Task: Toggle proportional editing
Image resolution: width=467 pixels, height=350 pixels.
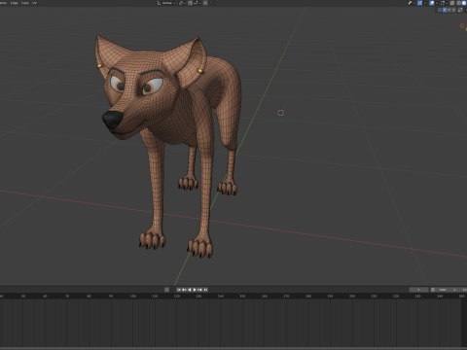Action: pos(205,3)
